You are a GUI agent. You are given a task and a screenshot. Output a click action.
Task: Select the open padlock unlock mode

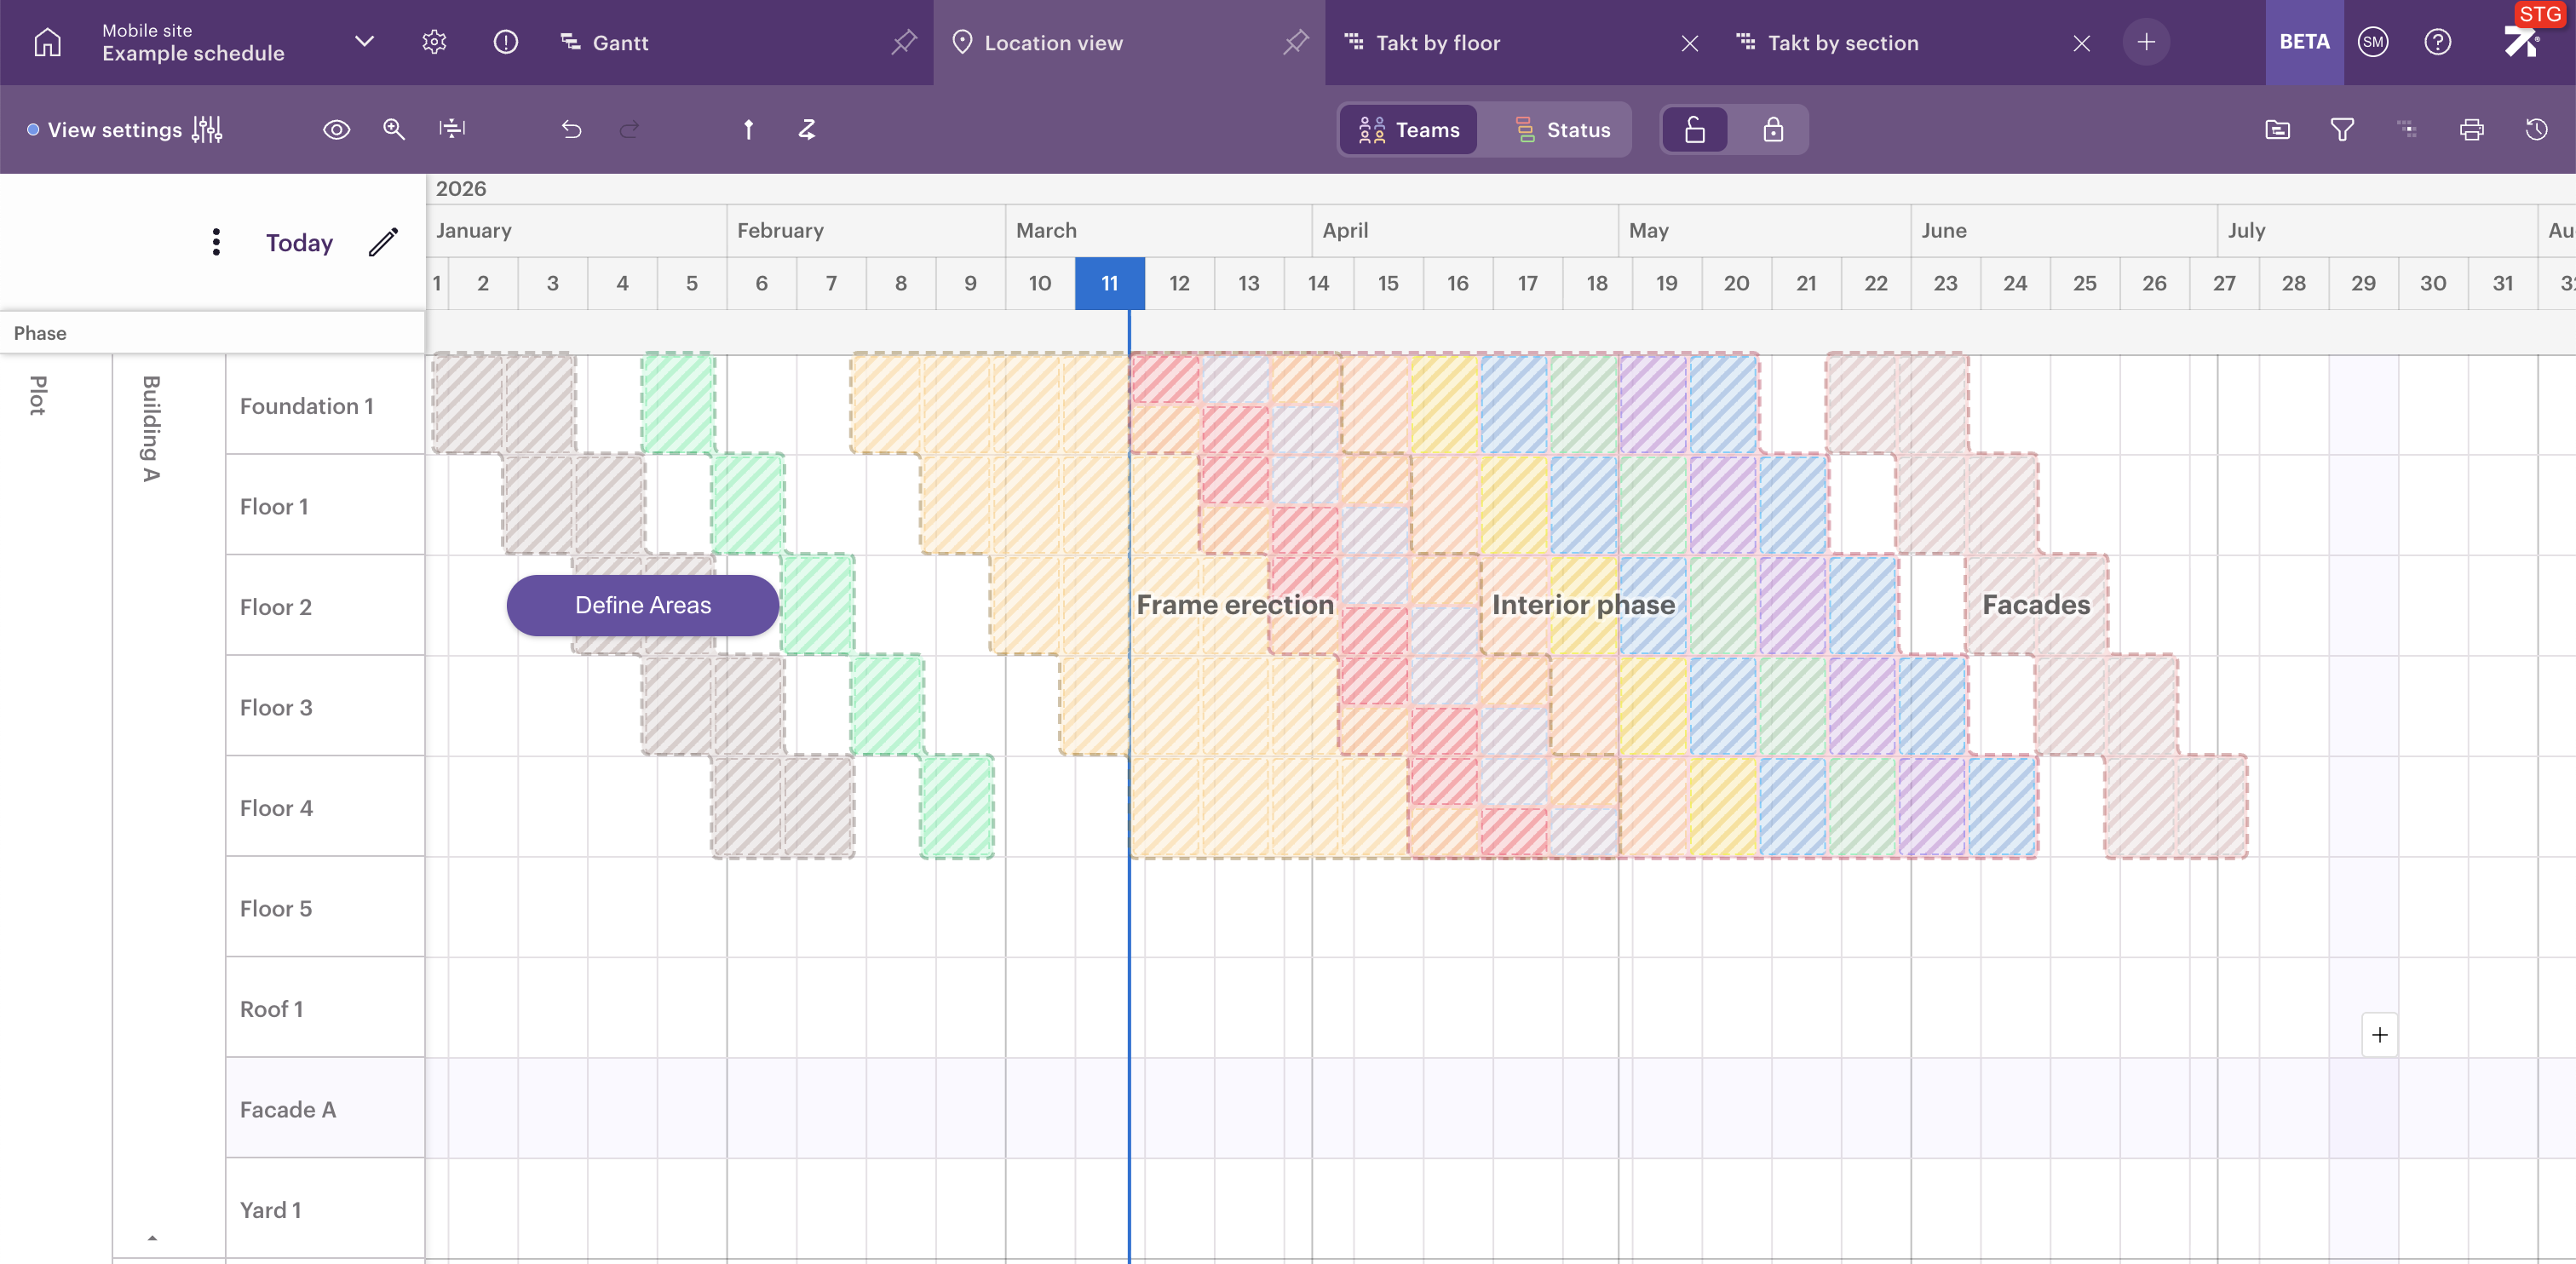pyautogui.click(x=1695, y=129)
